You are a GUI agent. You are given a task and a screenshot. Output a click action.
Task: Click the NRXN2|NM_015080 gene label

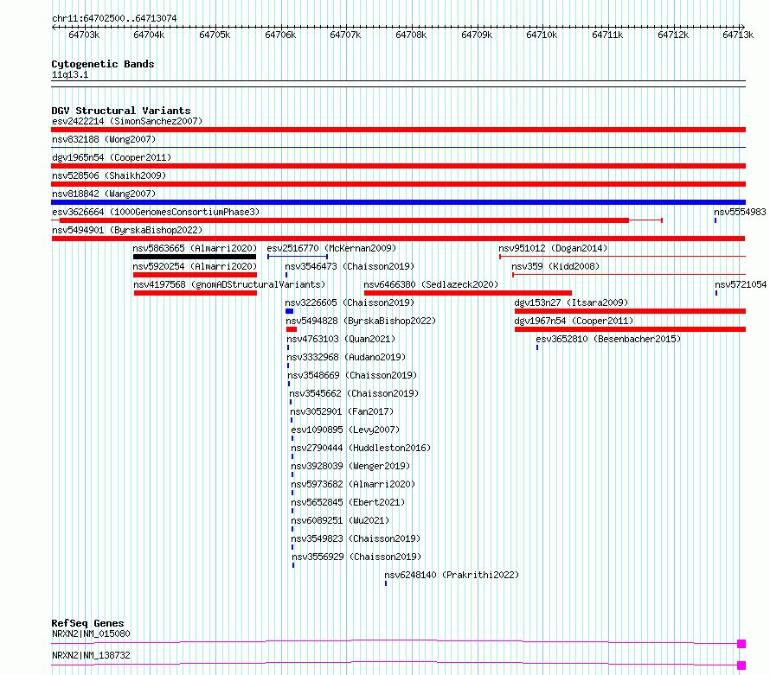click(91, 634)
